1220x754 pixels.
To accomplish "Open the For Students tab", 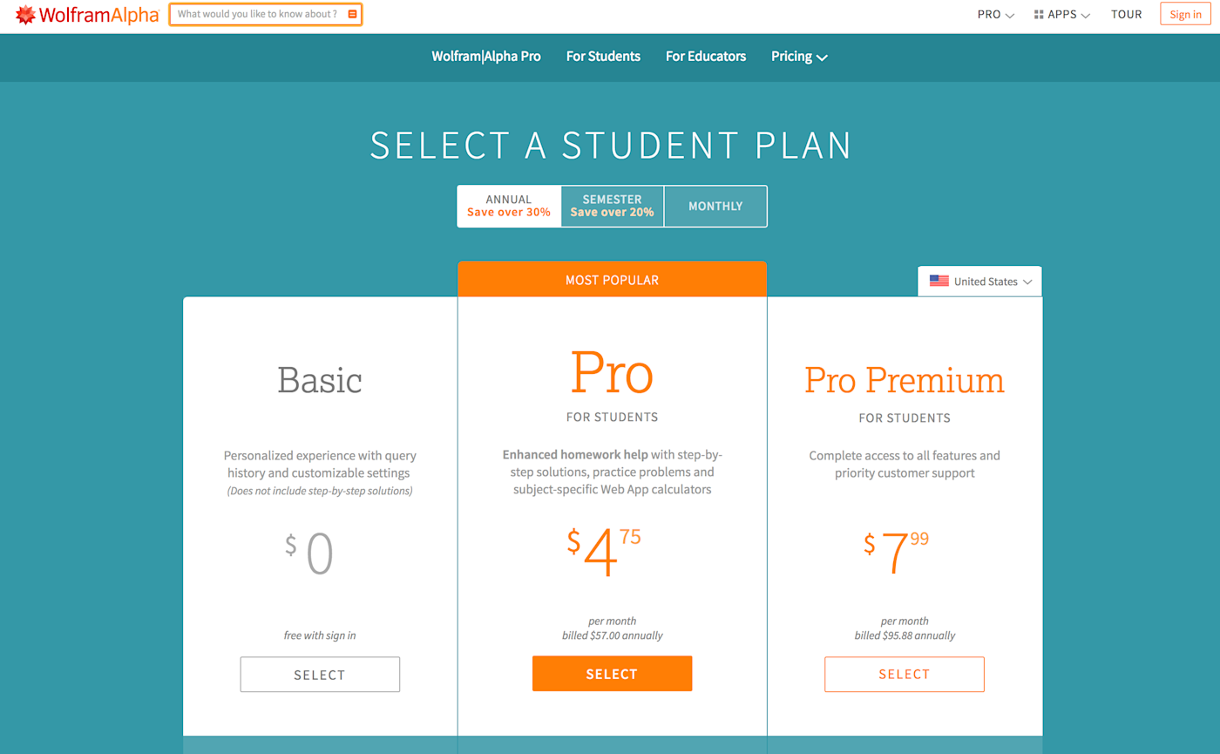I will pos(603,57).
